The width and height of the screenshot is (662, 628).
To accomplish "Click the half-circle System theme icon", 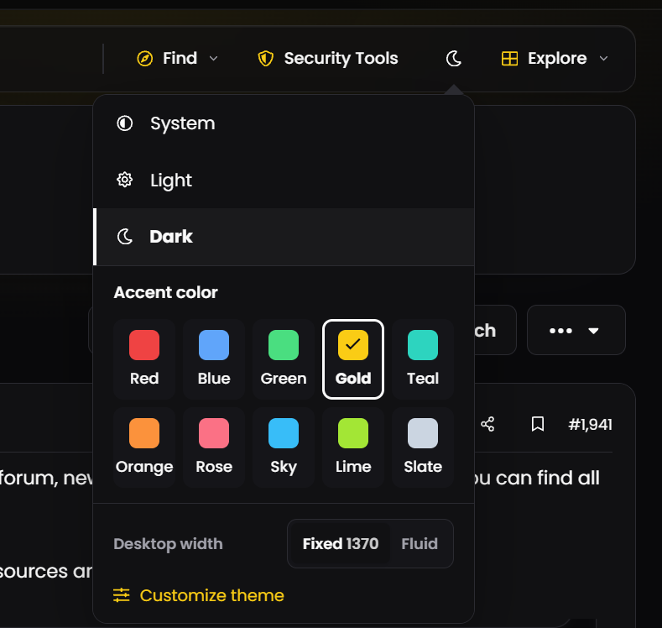I will pyautogui.click(x=124, y=123).
